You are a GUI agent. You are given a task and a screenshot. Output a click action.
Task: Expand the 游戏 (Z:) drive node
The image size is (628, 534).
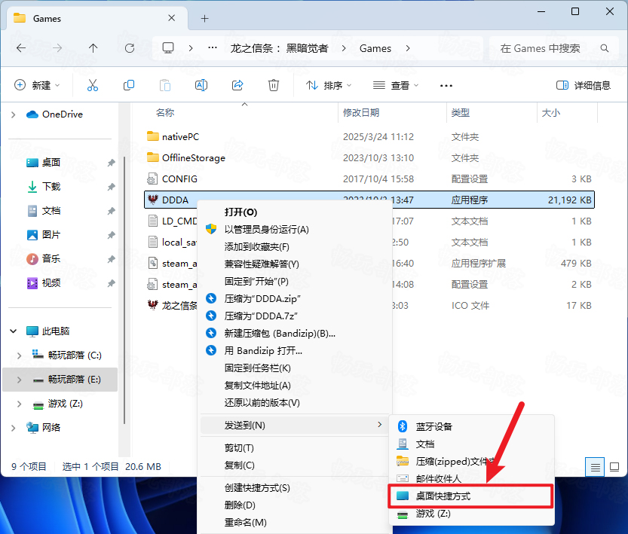coord(19,404)
